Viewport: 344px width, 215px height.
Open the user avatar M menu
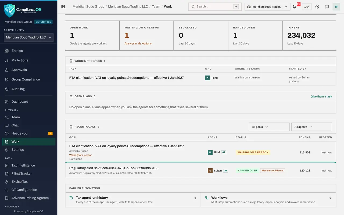coord(336,7)
